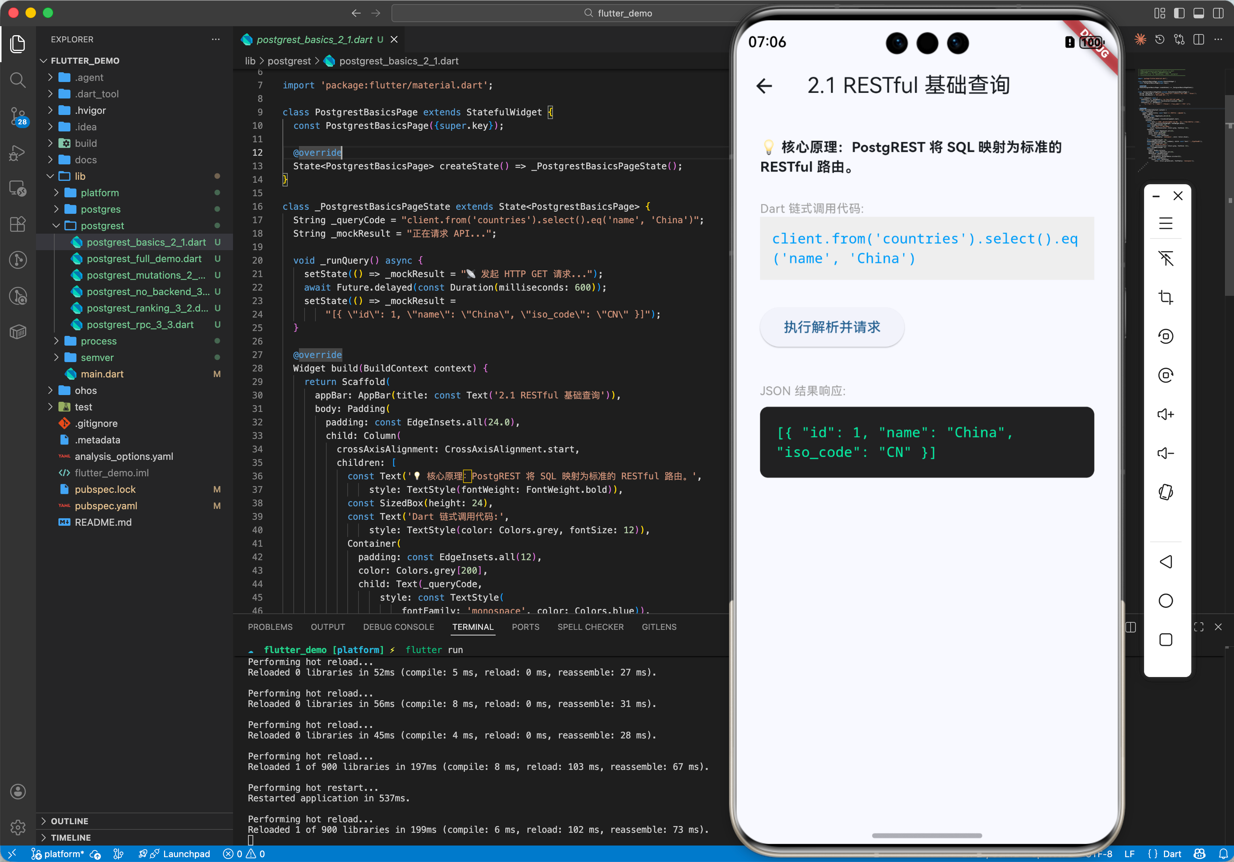
Task: Toggle the primary side bar layout icon
Action: [x=1179, y=13]
